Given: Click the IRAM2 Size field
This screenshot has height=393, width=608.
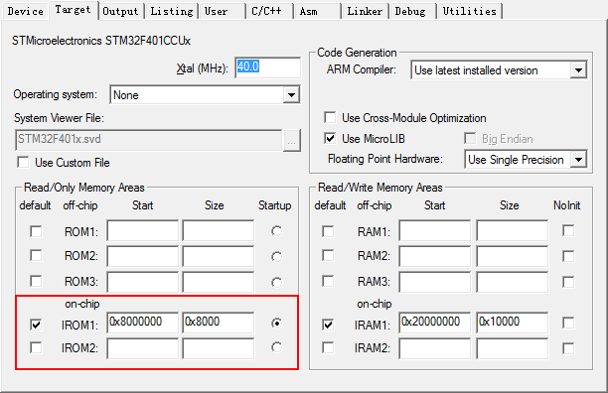Looking at the screenshot, I should (513, 348).
